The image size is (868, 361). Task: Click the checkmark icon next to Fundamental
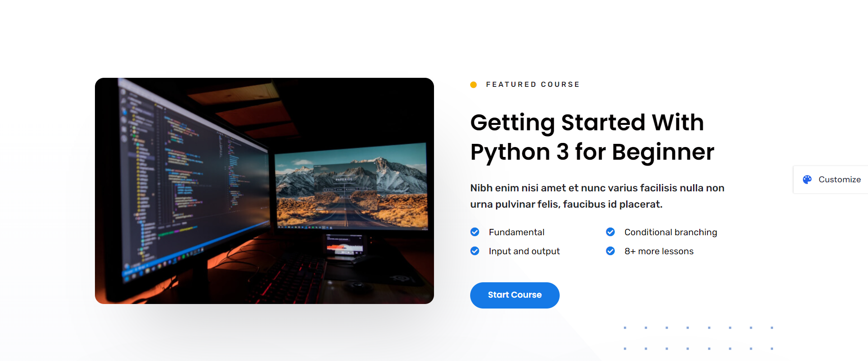[x=475, y=232]
